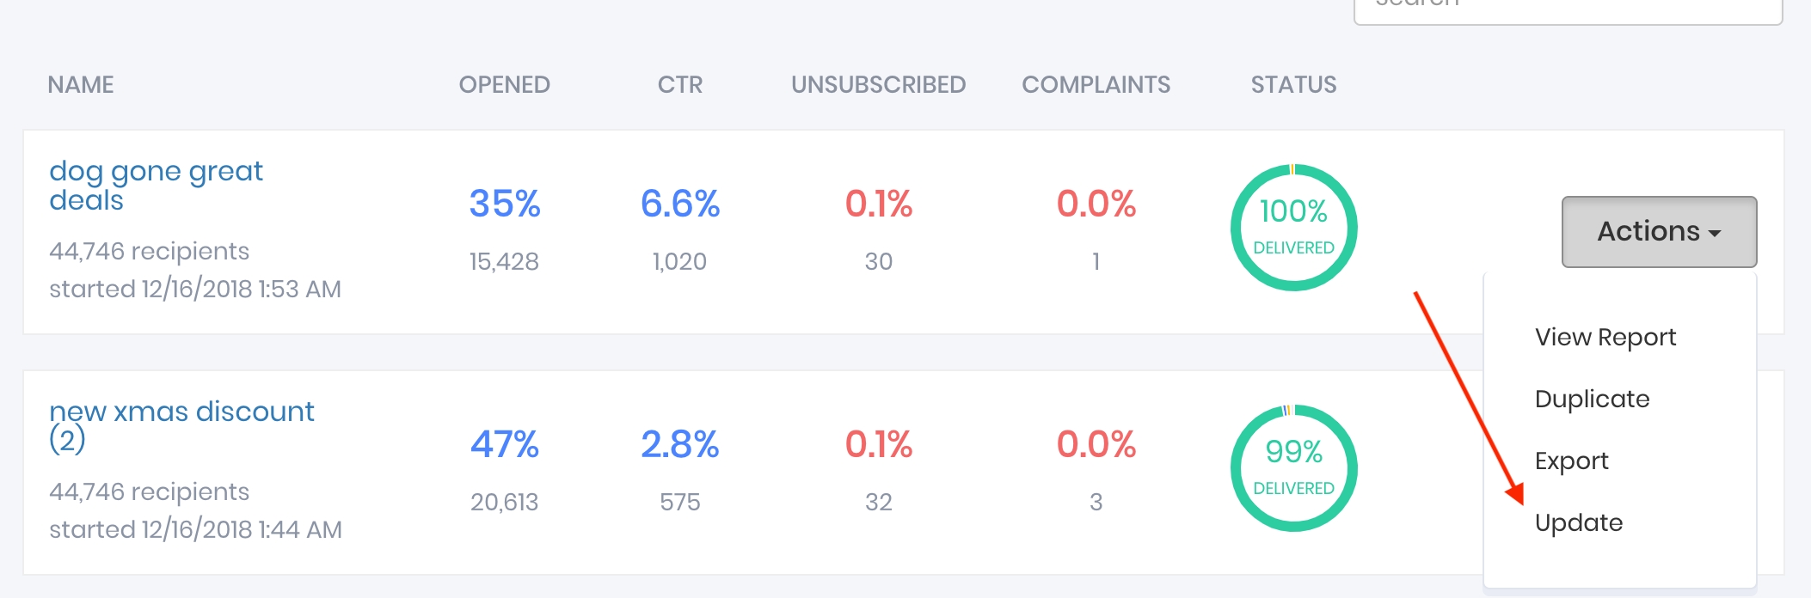
Task: Select Update from the actions menu
Action: click(1578, 522)
